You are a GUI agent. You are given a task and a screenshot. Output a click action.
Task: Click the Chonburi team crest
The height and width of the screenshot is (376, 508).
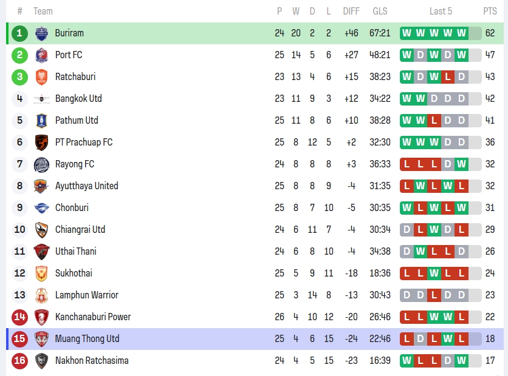click(x=41, y=208)
